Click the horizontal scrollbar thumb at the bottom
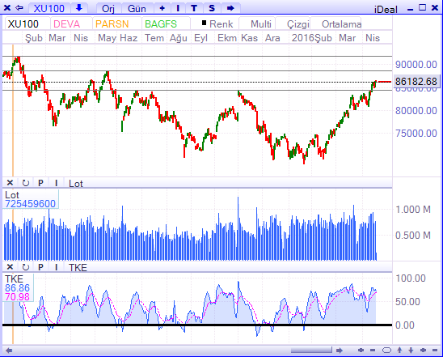This screenshot has width=443, height=357. coord(311,351)
